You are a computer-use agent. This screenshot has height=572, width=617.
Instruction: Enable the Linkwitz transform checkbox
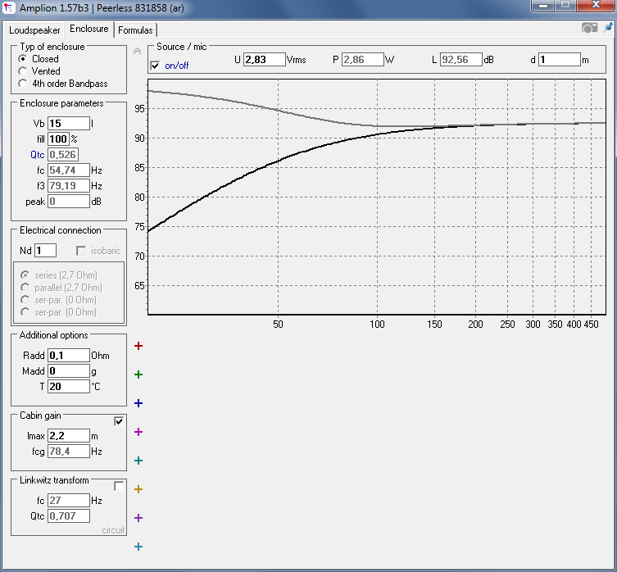(x=119, y=486)
